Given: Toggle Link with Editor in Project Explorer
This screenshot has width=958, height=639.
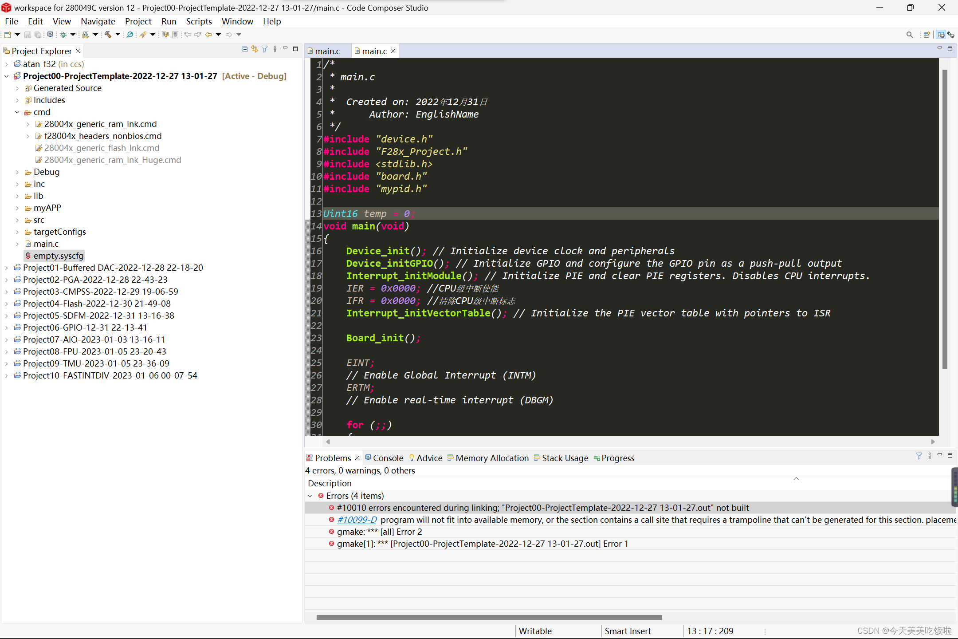Looking at the screenshot, I should (x=254, y=49).
